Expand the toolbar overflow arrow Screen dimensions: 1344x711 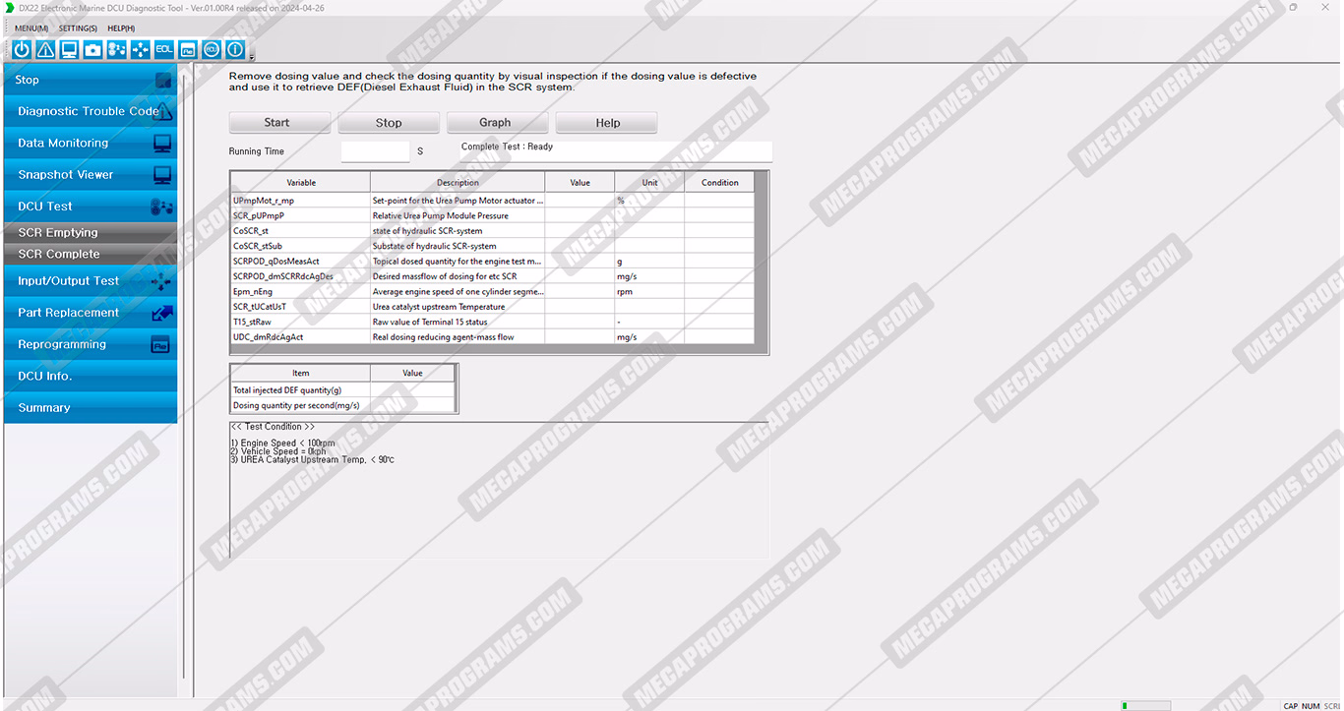point(252,56)
